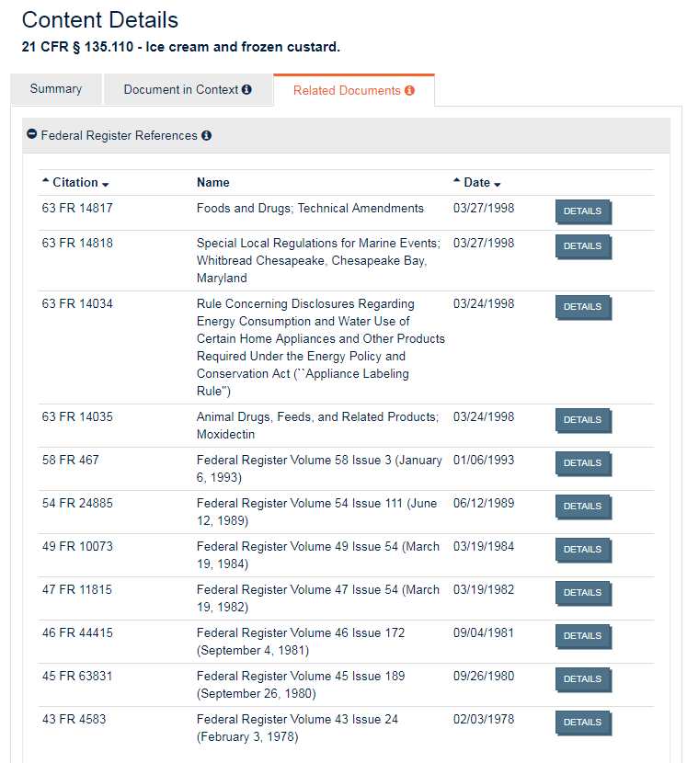Open details for 63 FR 14817

[582, 211]
